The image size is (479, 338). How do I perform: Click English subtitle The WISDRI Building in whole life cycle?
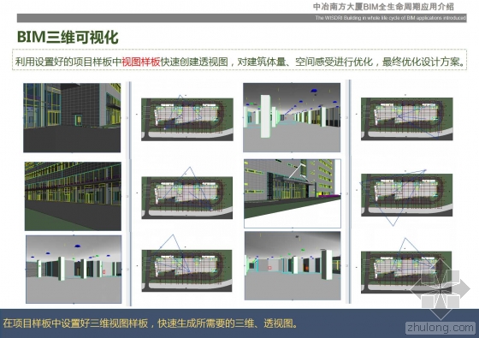390,18
